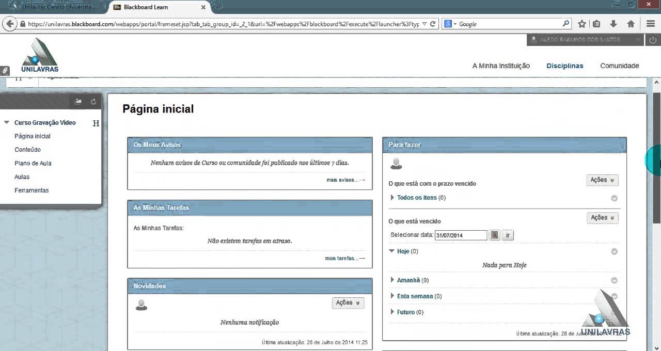
Task: Click the UNILAVRAS logo in header
Action: point(40,55)
